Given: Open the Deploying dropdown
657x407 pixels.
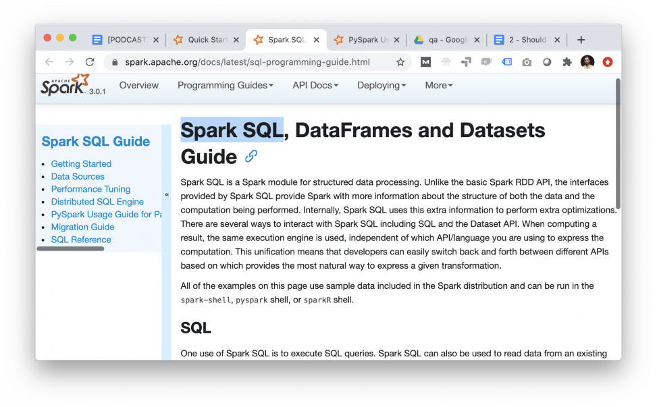Looking at the screenshot, I should click(x=381, y=85).
